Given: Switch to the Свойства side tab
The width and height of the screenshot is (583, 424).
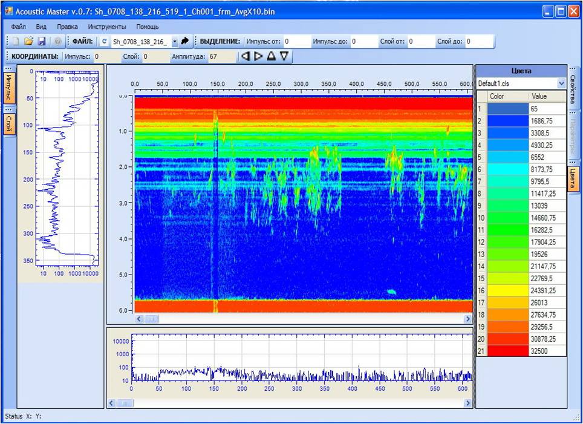Looking at the screenshot, I should tap(573, 90).
